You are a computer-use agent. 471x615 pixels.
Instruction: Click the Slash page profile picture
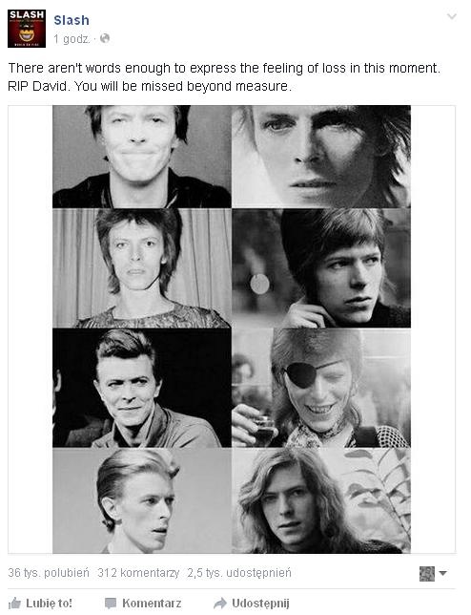coord(27,29)
